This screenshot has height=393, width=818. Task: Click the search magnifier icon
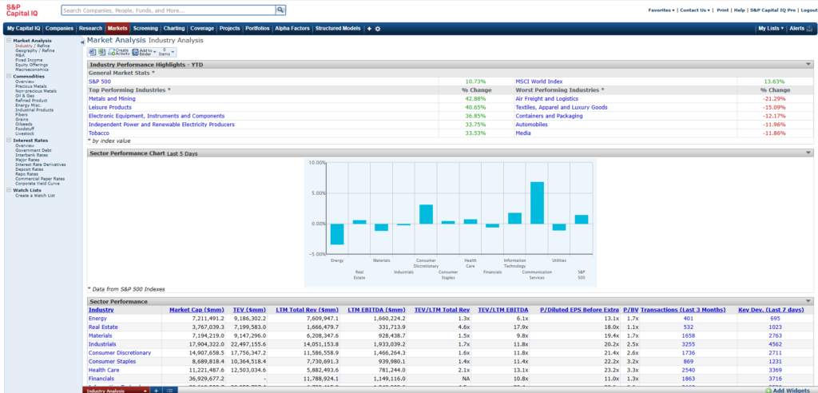point(280,10)
